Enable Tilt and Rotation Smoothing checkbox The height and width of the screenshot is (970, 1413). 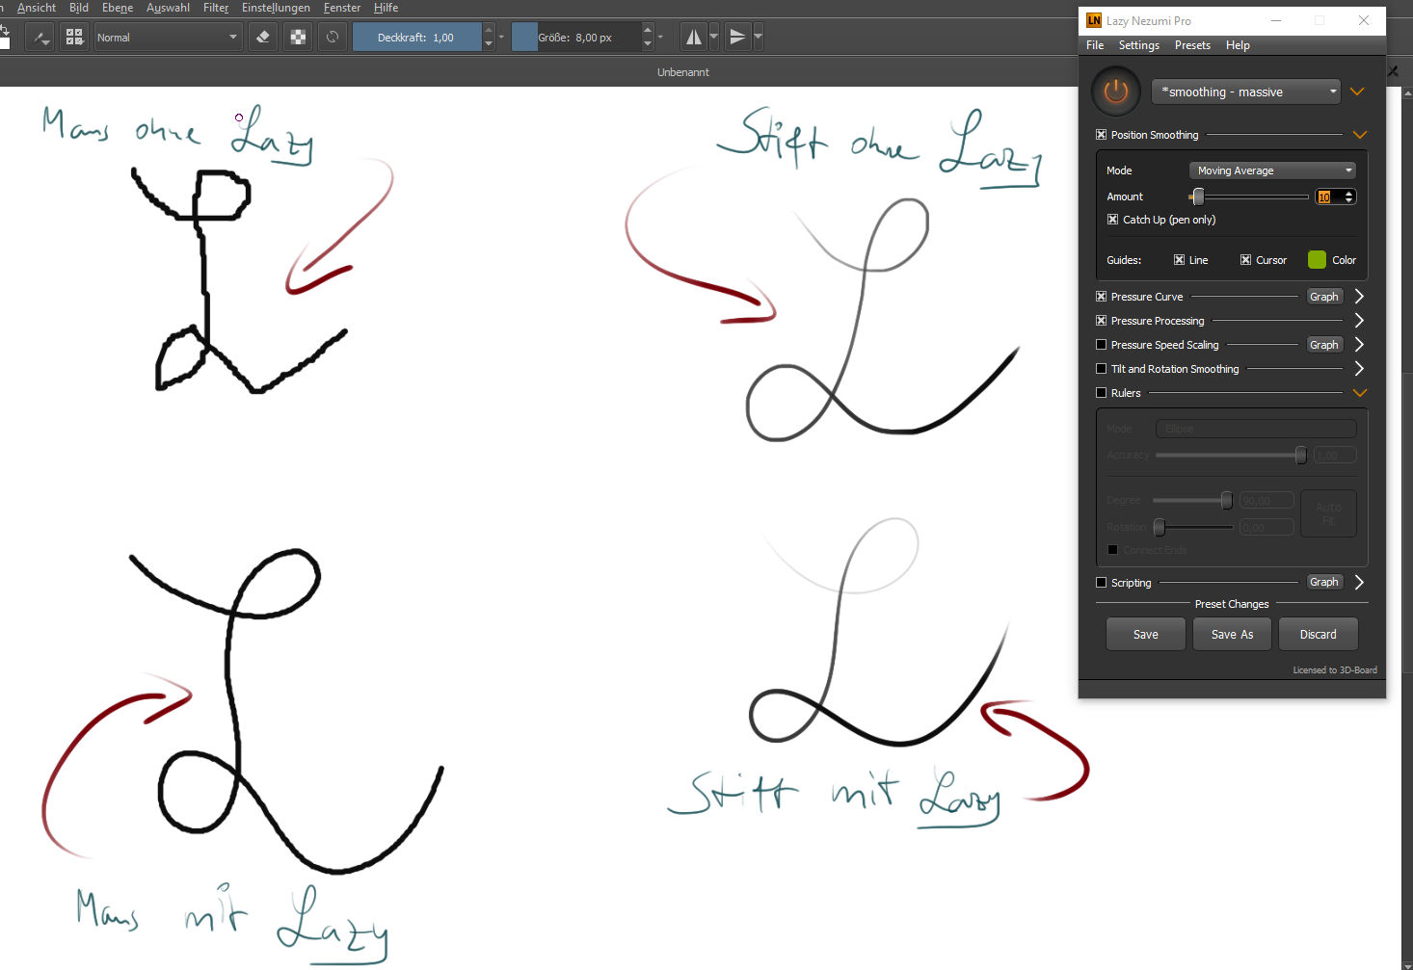1101,369
